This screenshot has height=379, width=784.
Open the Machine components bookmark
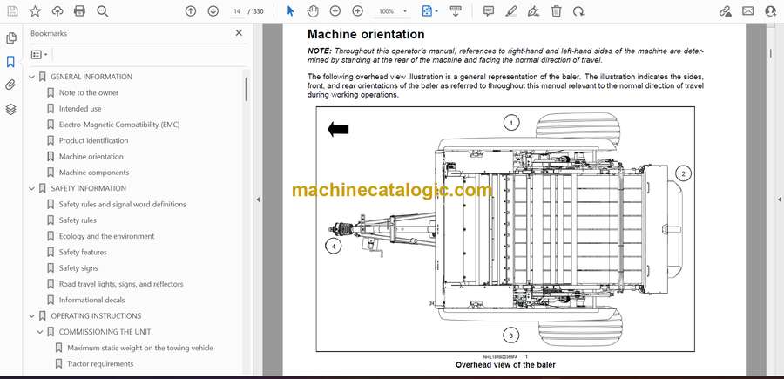(93, 173)
